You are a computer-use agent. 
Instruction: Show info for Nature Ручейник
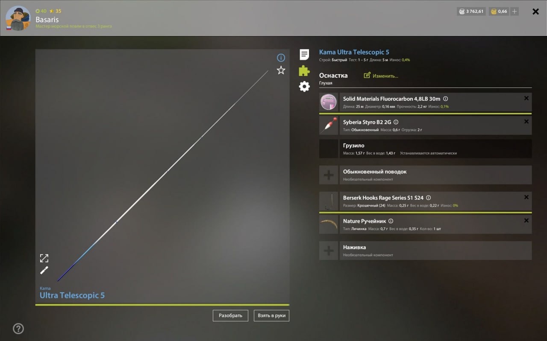click(391, 221)
